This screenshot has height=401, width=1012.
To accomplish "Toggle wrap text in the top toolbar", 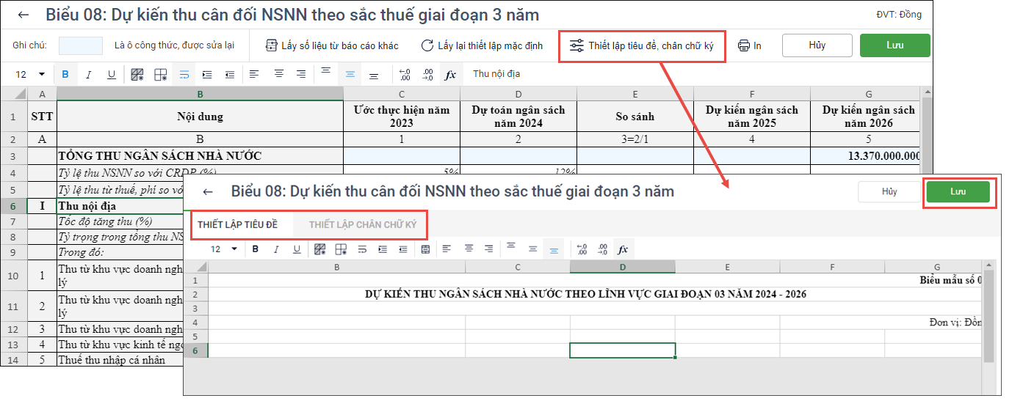I will pos(184,74).
